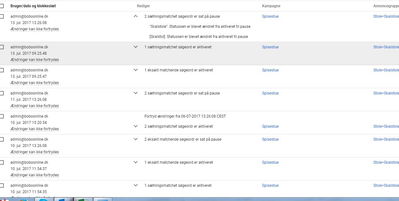This screenshot has width=399, height=201.
Task: Expand the 11. jul 13.26.08 change details
Action: pyautogui.click(x=136, y=93)
